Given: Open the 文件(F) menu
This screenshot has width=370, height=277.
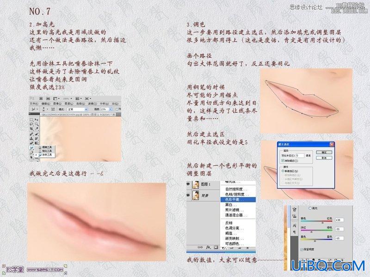Looking at the screenshot, I should (x=34, y=103).
